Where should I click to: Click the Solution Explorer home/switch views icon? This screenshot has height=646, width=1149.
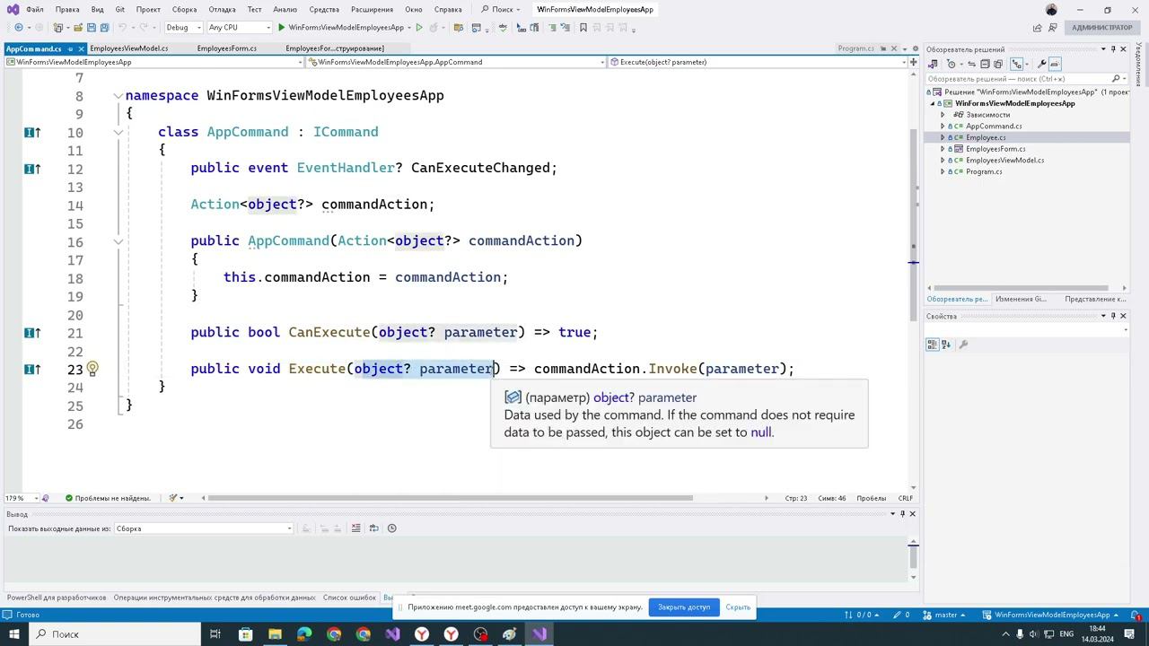click(x=933, y=64)
